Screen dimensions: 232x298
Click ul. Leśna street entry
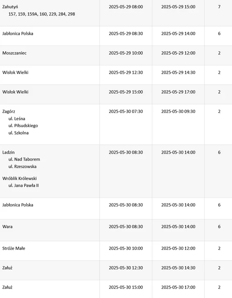point(17,119)
